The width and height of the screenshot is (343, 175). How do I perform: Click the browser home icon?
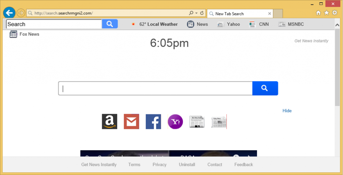(x=318, y=13)
